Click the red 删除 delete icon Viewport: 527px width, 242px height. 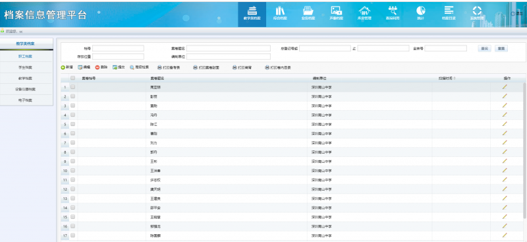click(97, 68)
